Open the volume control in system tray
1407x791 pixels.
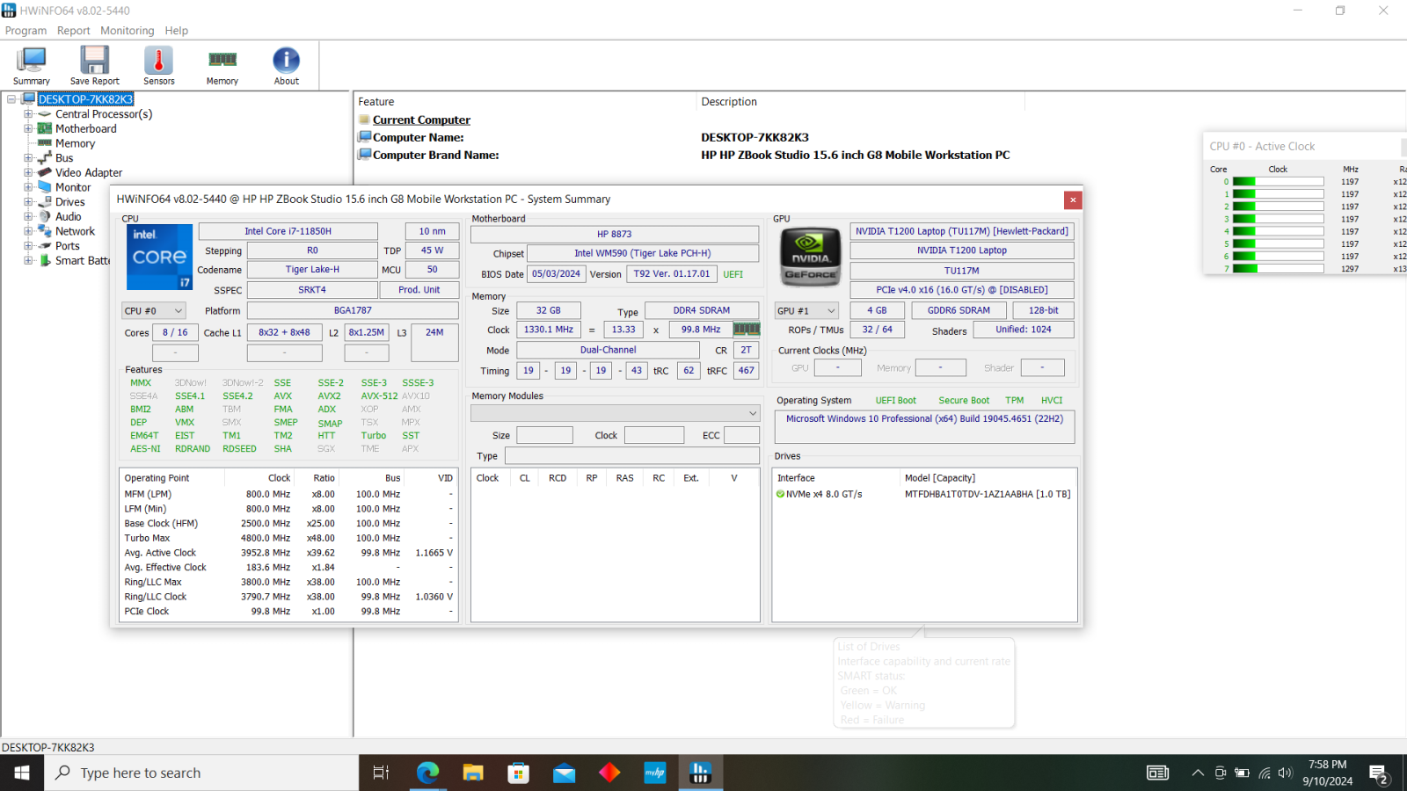tap(1285, 773)
